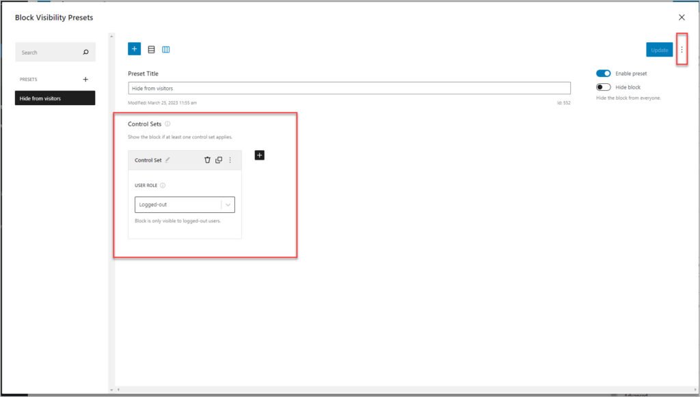Viewport: 700px width, 397px height.
Task: Add a new preset in Presets sidebar
Action: coord(85,79)
